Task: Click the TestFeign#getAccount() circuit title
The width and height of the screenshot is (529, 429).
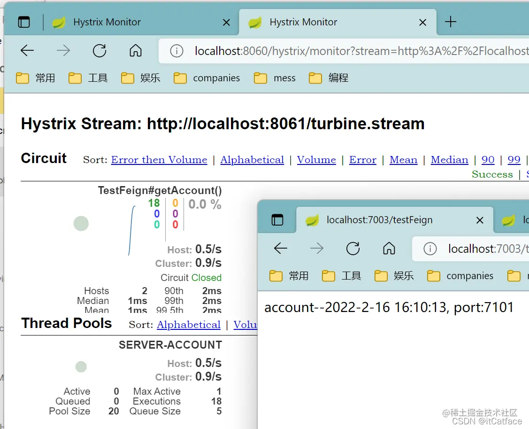Action: pos(160,190)
